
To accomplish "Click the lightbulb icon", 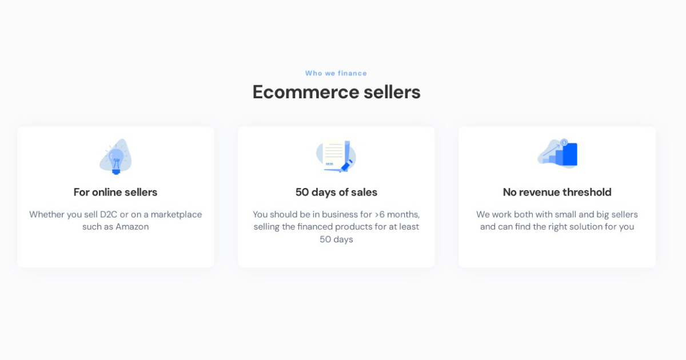I will pyautogui.click(x=115, y=157).
